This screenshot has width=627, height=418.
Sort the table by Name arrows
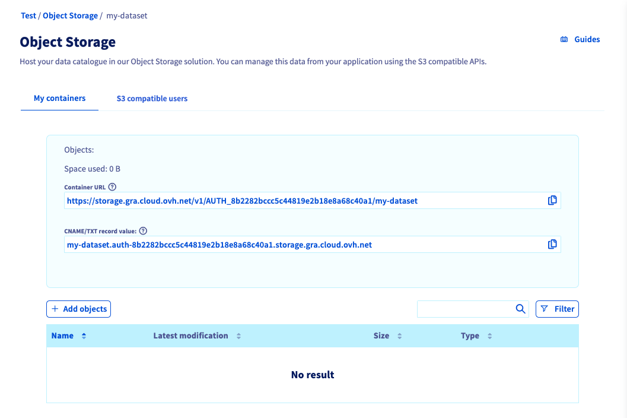pos(84,336)
